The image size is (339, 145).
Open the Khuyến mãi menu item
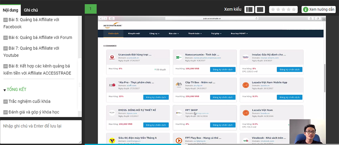(134, 34)
